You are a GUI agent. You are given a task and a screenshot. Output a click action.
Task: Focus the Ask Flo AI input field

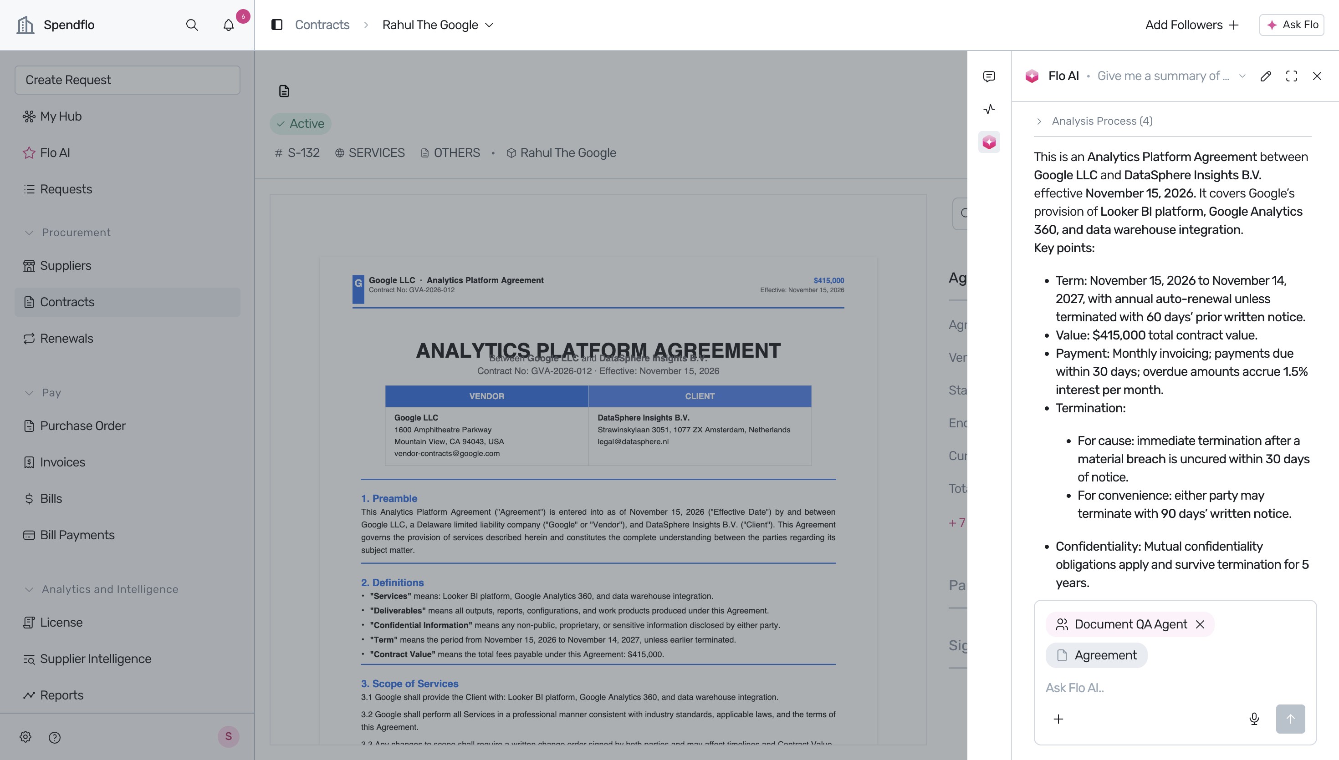[1175, 688]
